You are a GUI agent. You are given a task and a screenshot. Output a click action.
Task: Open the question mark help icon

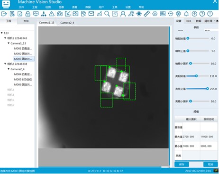(202, 14)
